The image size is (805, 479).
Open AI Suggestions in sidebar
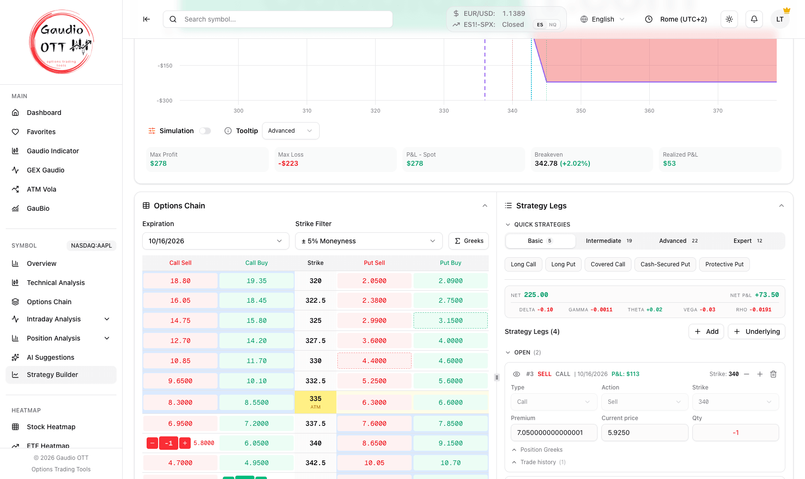(x=61, y=357)
